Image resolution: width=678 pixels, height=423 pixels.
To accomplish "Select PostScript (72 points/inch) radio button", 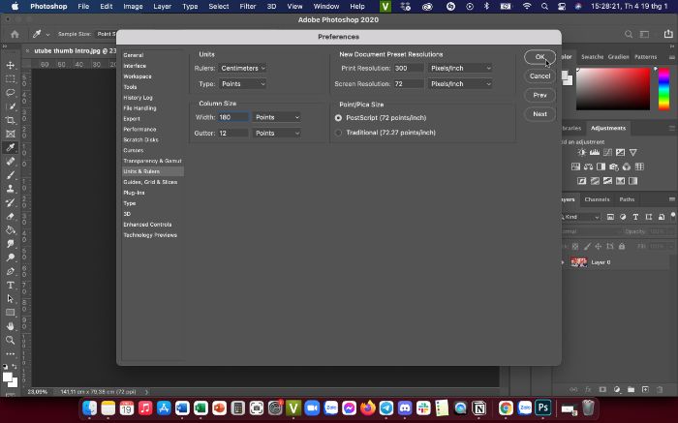I will pyautogui.click(x=338, y=117).
